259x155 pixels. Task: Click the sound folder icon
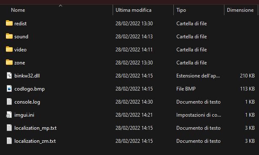click(x=9, y=36)
